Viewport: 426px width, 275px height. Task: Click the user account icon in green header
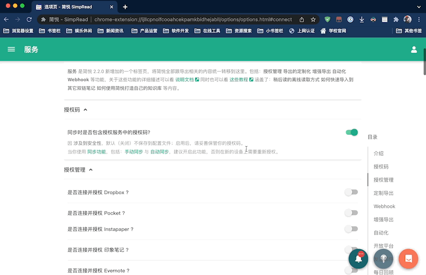(x=414, y=49)
